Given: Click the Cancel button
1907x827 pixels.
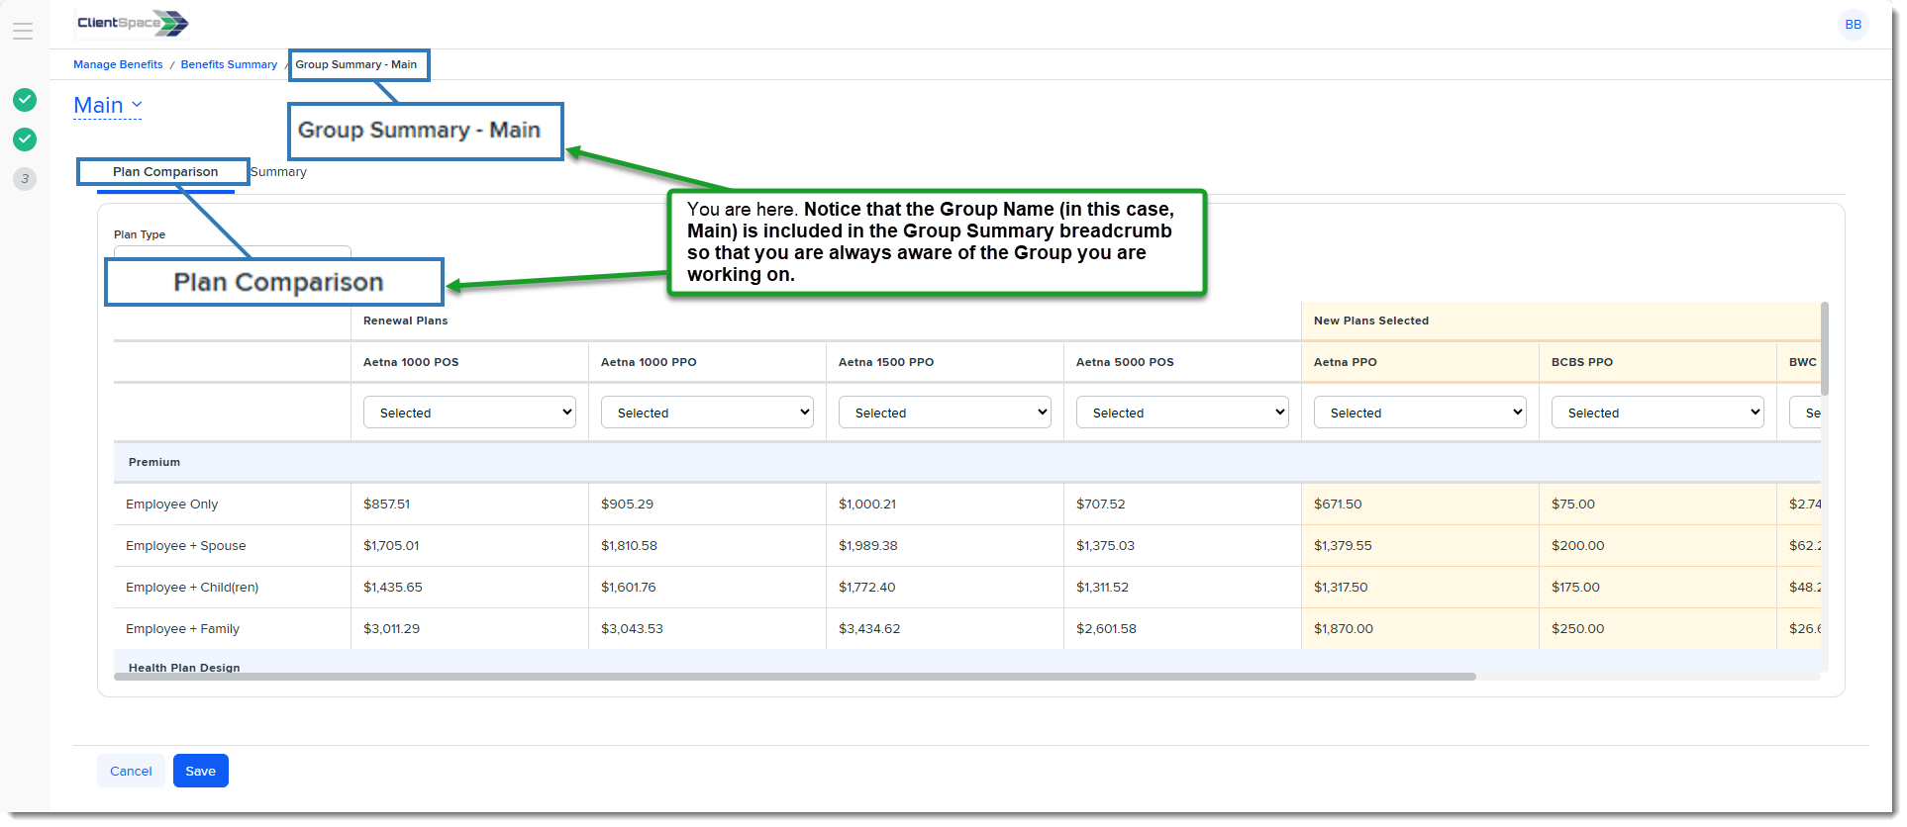Looking at the screenshot, I should pyautogui.click(x=131, y=771).
